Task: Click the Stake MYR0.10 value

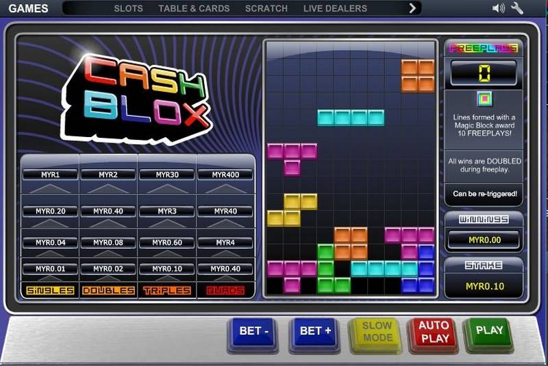Action: click(x=484, y=286)
